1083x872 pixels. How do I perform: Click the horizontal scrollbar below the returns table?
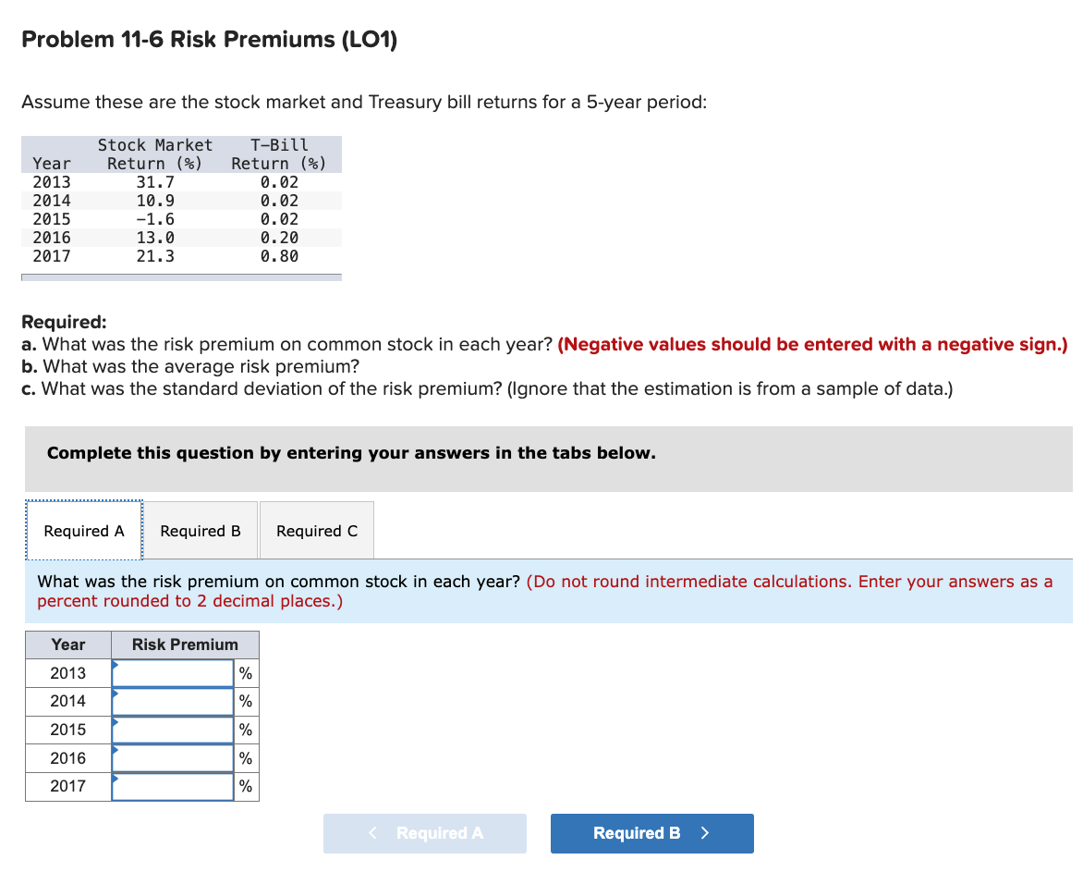(180, 276)
